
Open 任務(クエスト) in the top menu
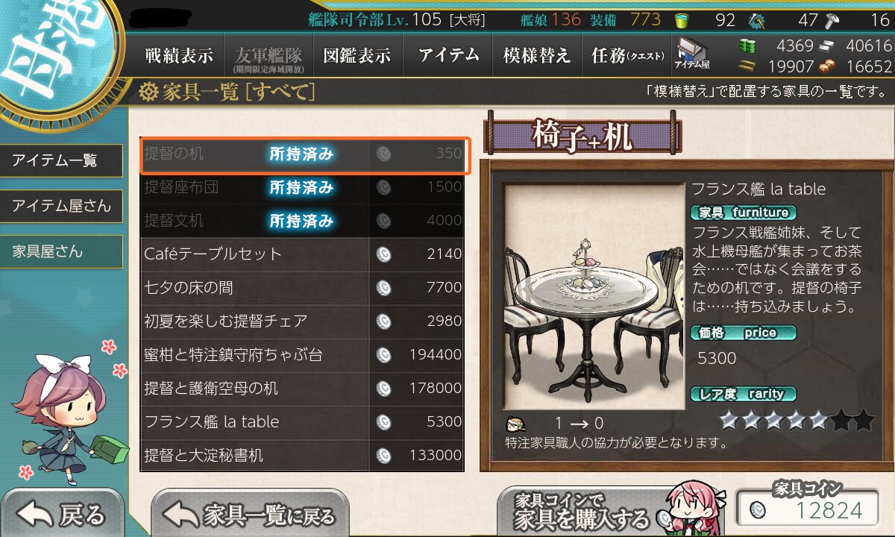click(626, 55)
